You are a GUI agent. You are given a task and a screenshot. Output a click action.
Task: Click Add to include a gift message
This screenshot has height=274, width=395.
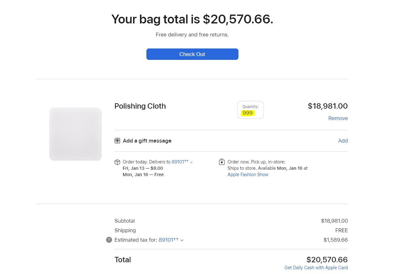pos(343,141)
